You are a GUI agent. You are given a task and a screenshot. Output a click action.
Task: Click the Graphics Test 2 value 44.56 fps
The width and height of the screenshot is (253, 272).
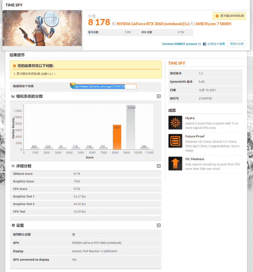(x=80, y=204)
